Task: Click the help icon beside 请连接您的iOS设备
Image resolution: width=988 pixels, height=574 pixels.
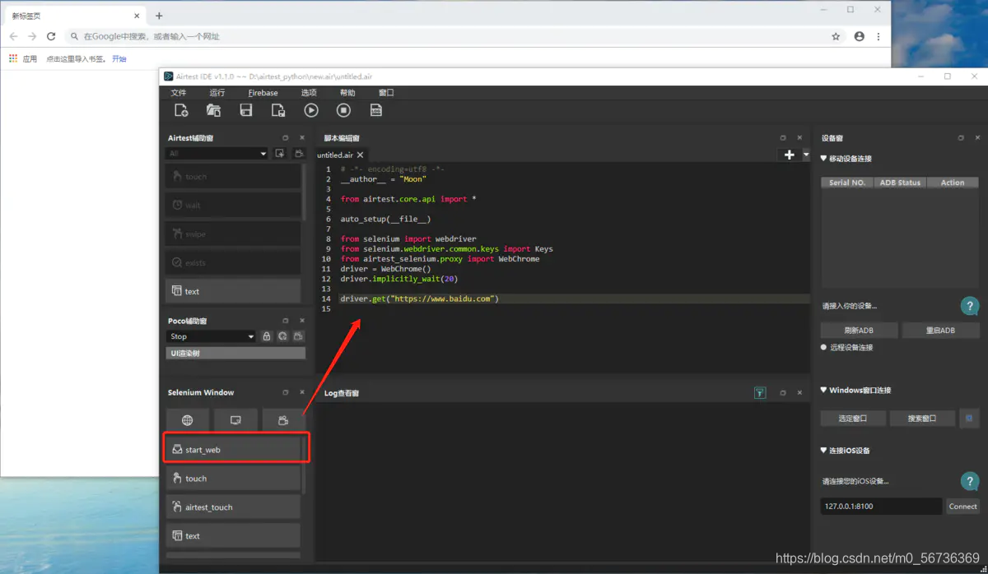Action: point(970,481)
